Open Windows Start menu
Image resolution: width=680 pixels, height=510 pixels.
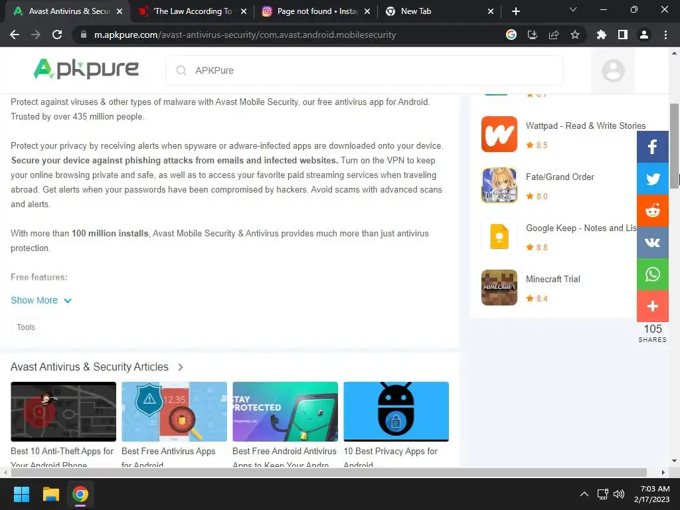21,494
